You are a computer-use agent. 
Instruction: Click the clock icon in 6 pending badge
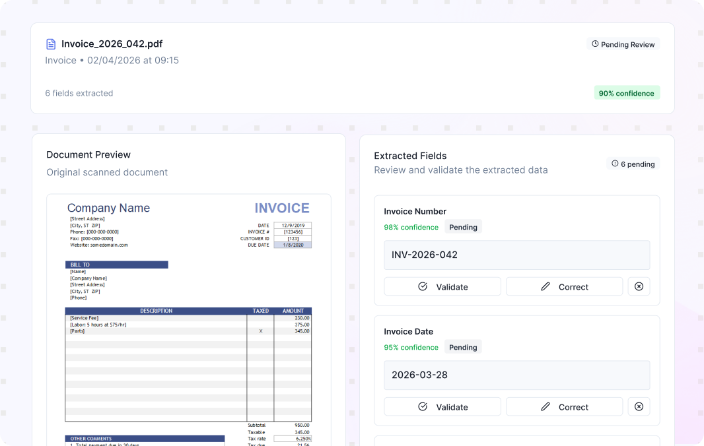click(x=615, y=164)
